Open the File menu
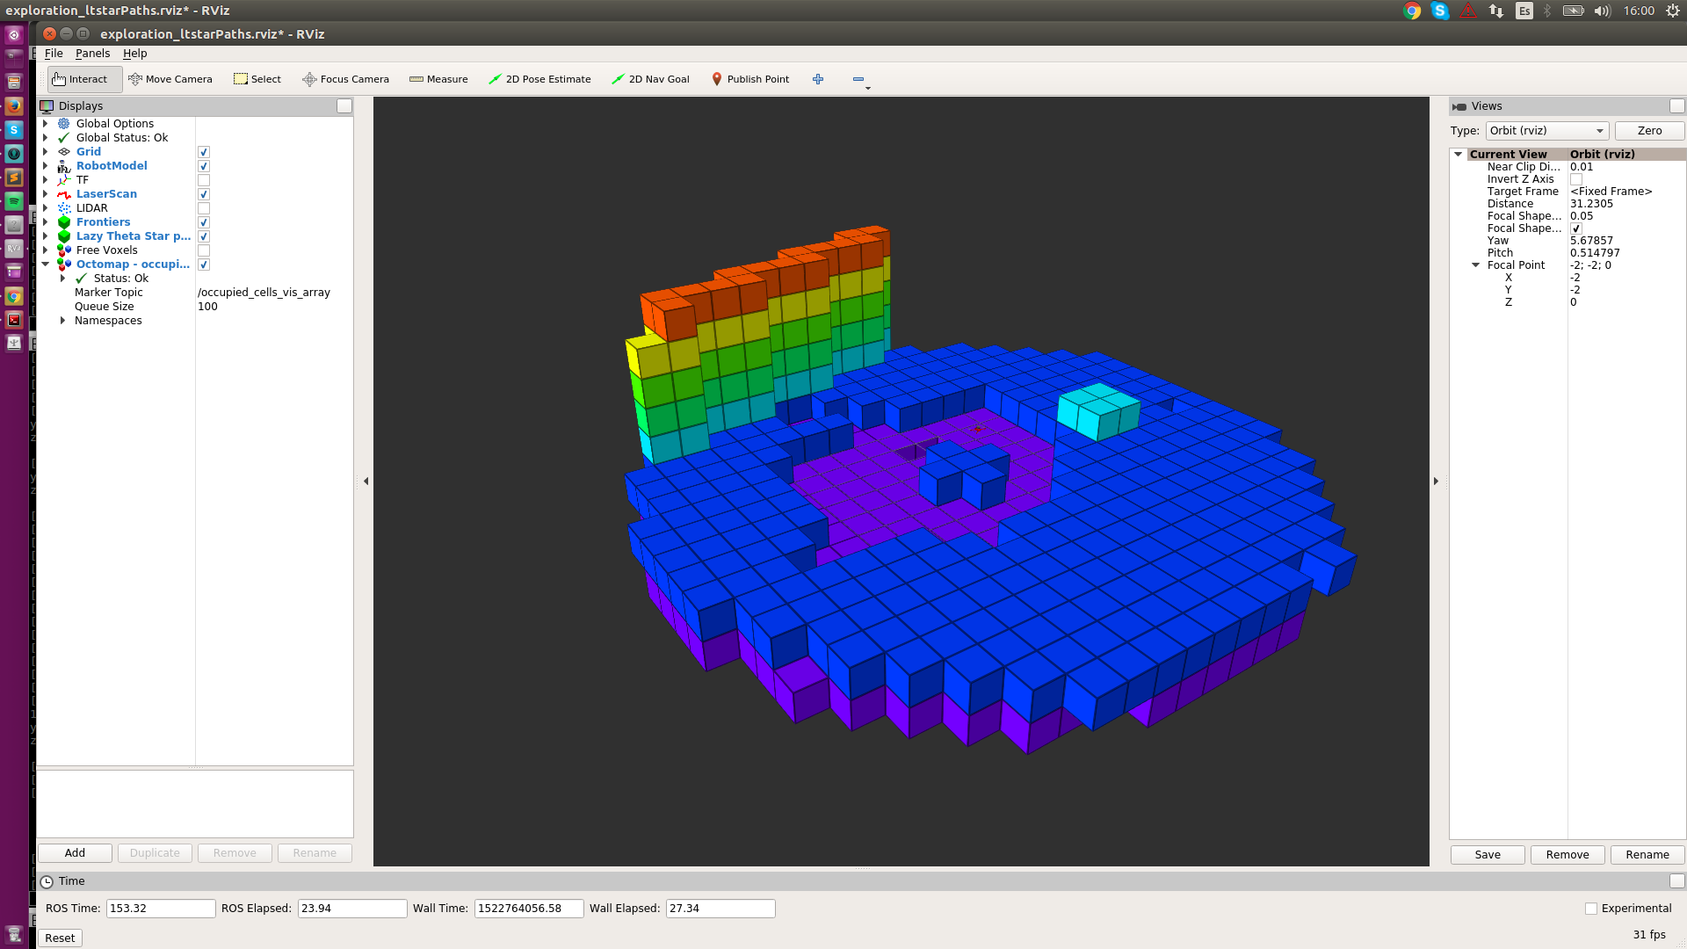This screenshot has width=1687, height=949. click(x=54, y=54)
